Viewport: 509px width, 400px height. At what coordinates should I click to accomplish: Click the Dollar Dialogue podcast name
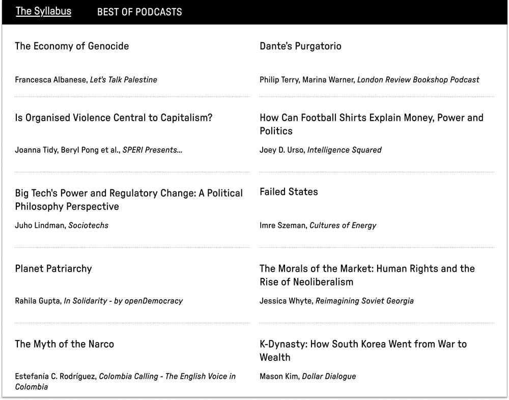329,376
